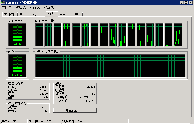Image resolution: width=194 pixels, height=124 pixels.
Task: Open the 查看(V) menu
Action: [x=35, y=7]
